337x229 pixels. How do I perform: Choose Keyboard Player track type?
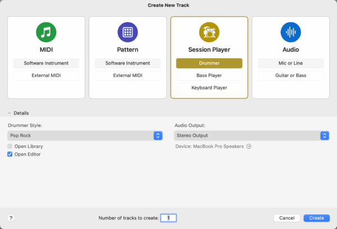(x=209, y=88)
